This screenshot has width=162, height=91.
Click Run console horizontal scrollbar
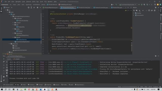click(x=52, y=83)
